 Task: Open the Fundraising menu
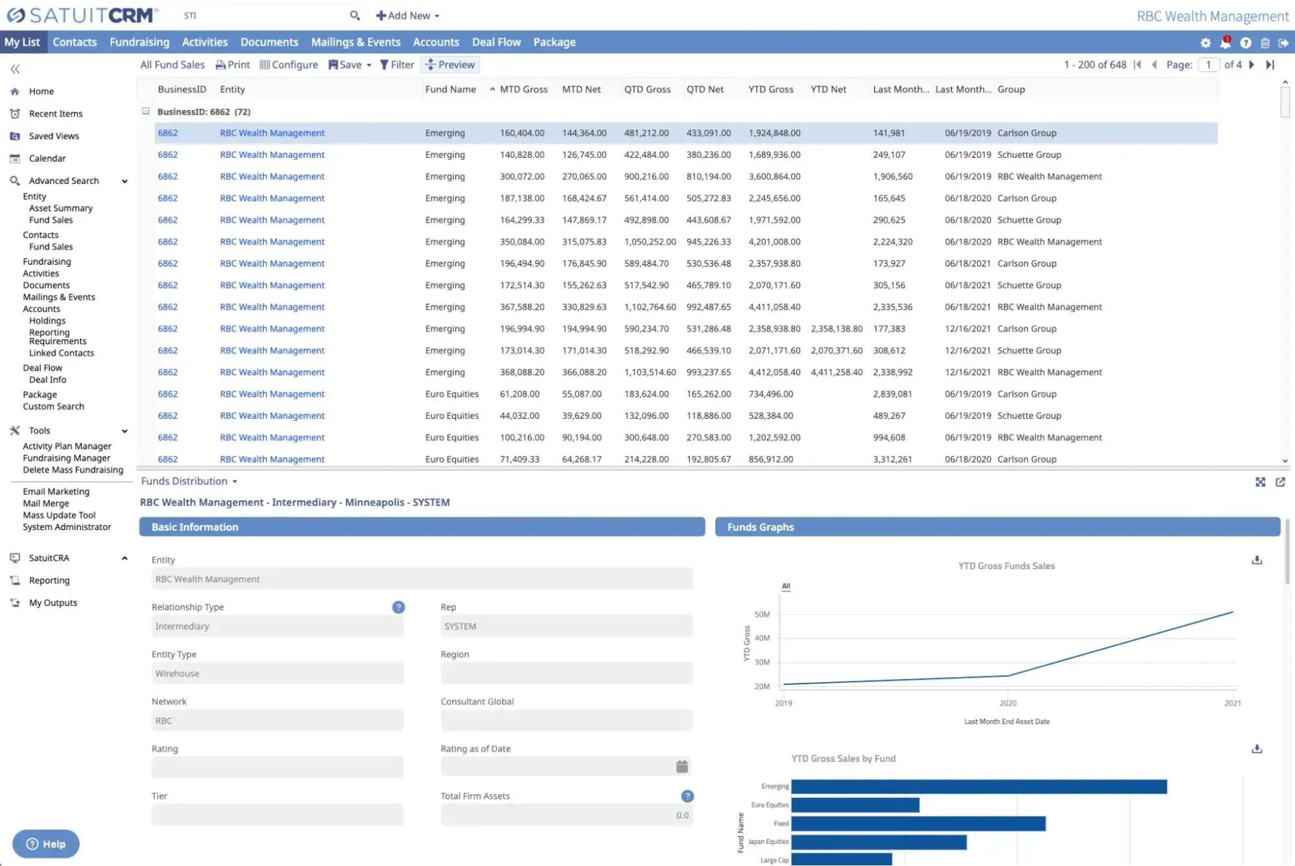click(x=139, y=41)
